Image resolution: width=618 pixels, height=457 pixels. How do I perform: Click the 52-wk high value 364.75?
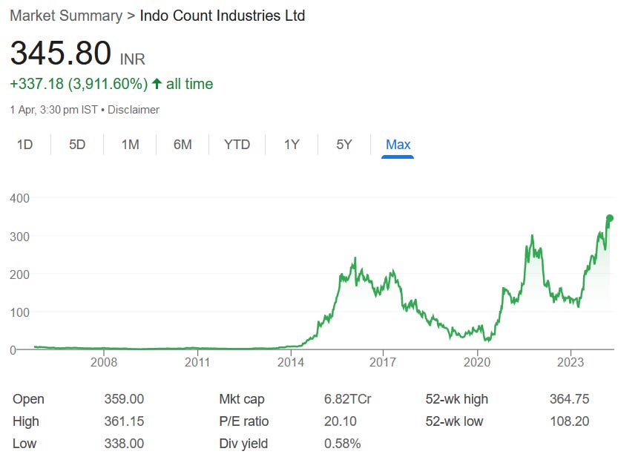pyautogui.click(x=570, y=399)
